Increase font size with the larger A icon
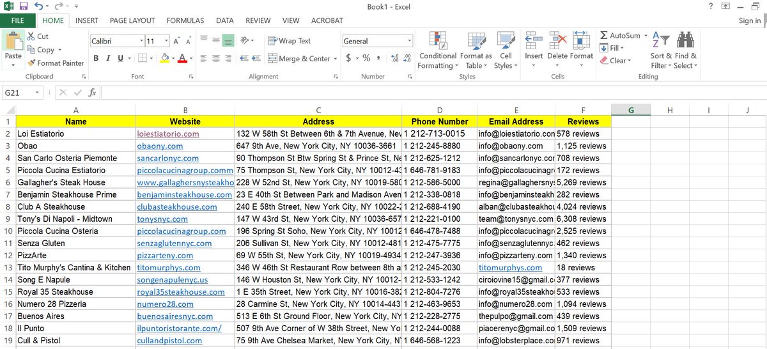Viewport: 767px width, 349px height. click(177, 41)
